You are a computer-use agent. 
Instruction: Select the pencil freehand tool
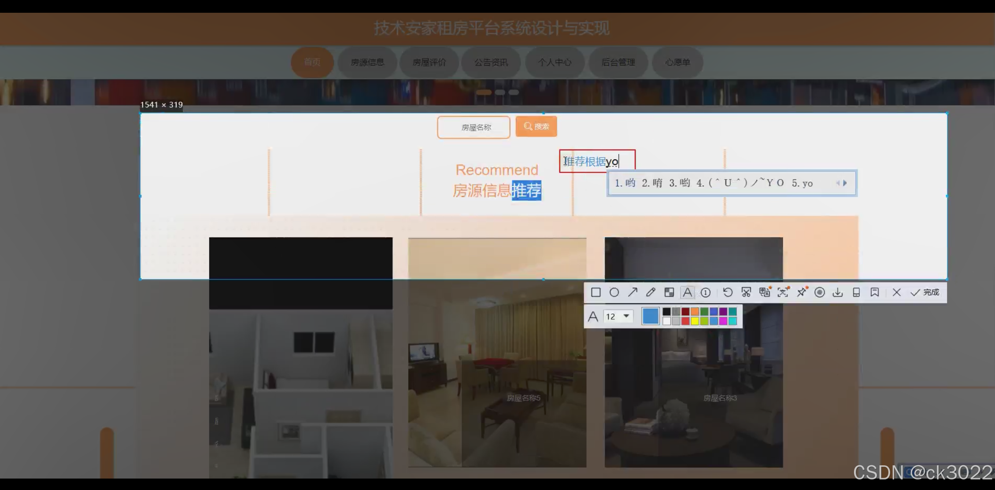click(651, 292)
